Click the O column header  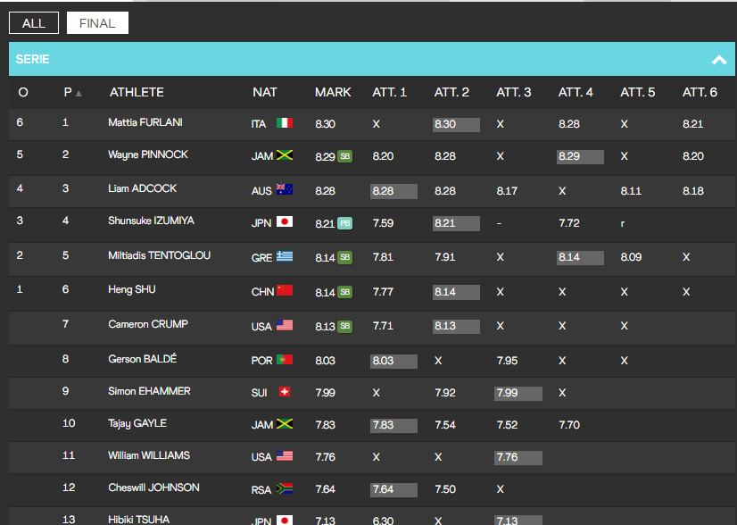click(23, 92)
